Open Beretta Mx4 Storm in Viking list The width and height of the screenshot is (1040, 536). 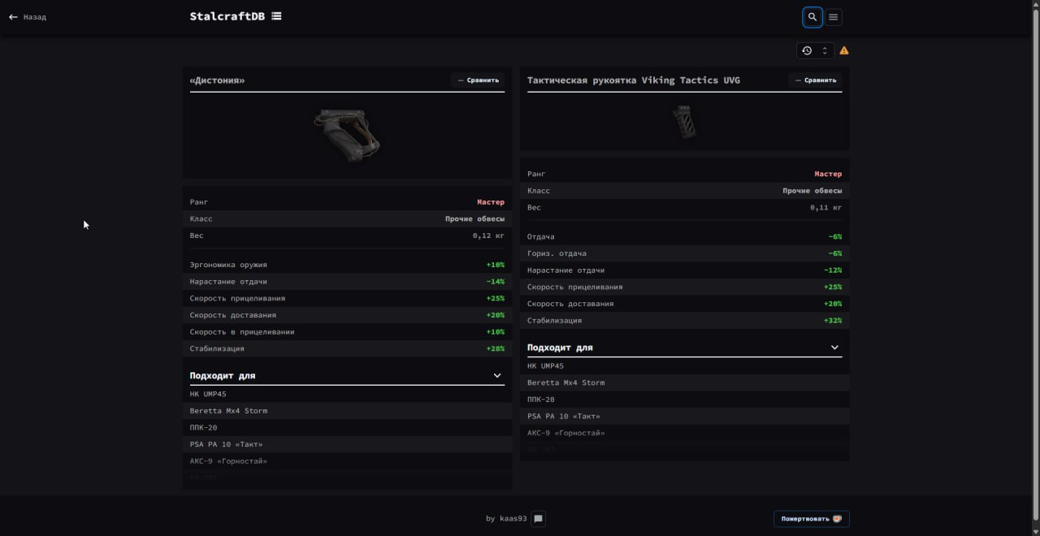565,383
